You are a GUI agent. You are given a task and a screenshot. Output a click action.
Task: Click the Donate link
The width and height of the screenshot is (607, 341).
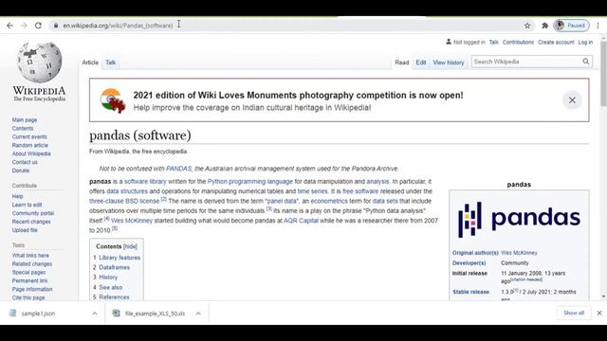pos(21,170)
